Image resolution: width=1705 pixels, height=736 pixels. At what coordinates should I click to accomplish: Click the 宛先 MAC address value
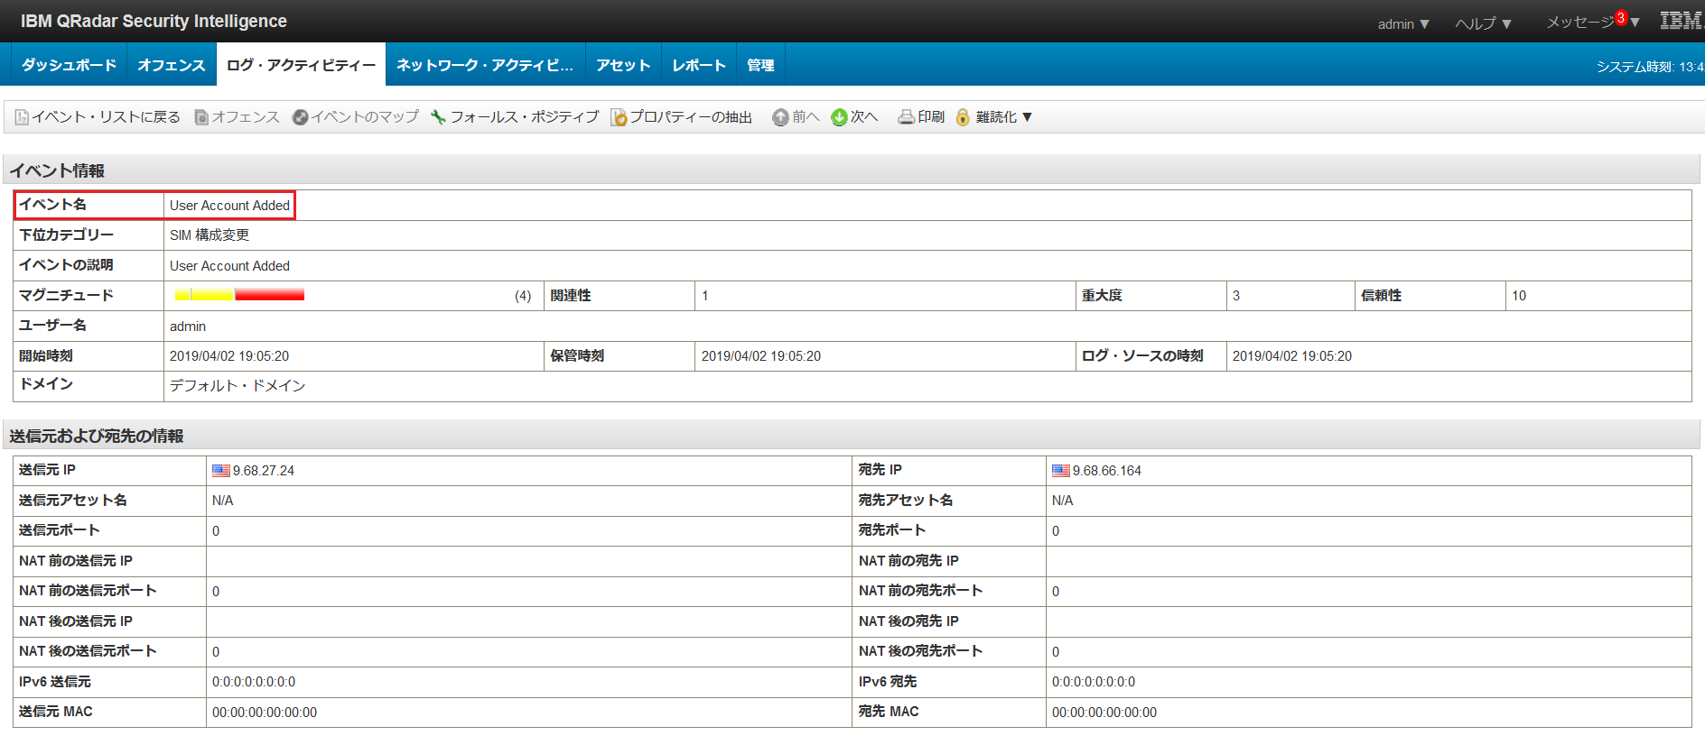[x=1104, y=713]
